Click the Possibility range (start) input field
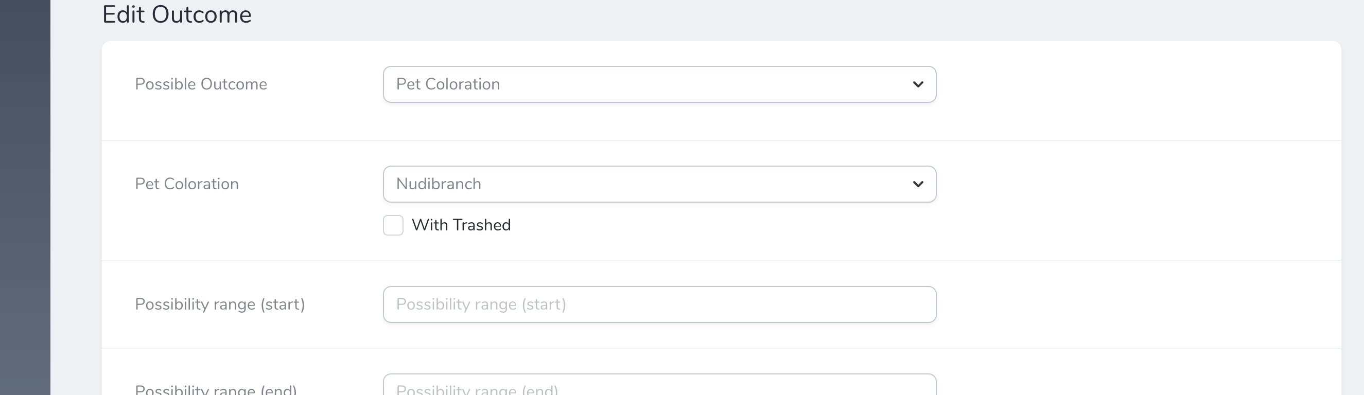This screenshot has width=1364, height=395. point(659,304)
